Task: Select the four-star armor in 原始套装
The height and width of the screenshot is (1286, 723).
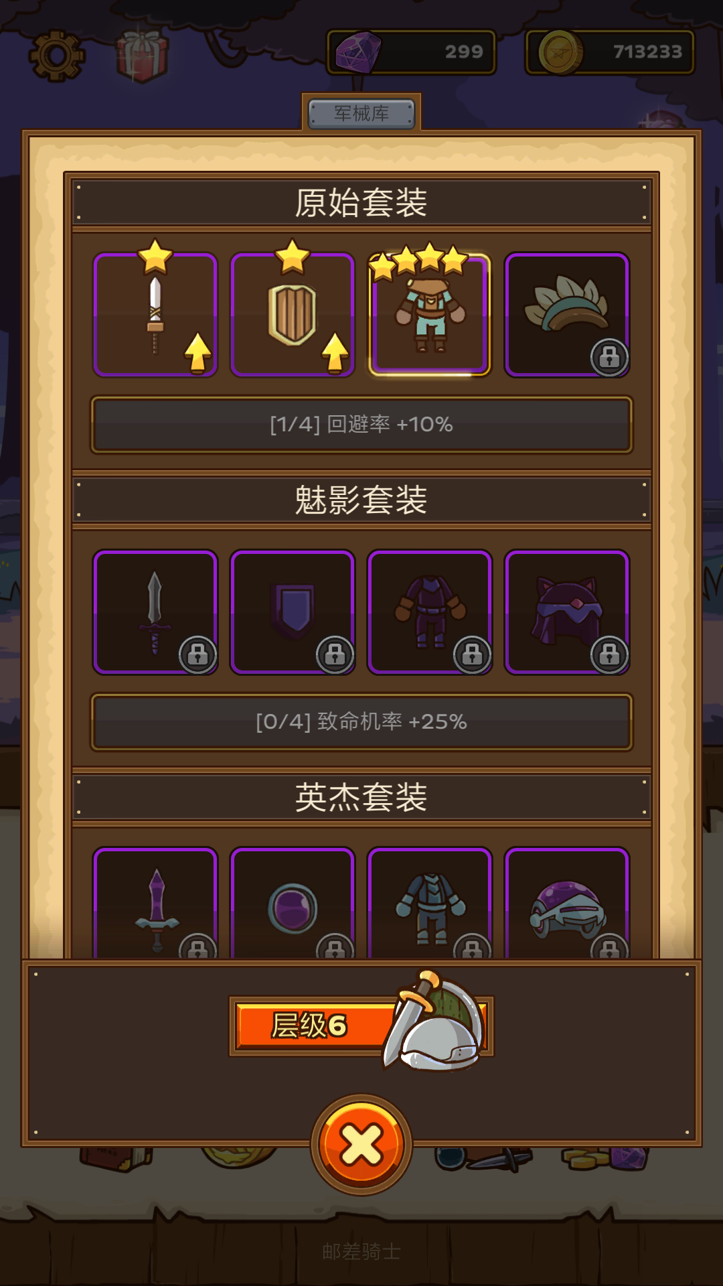Action: pos(429,315)
